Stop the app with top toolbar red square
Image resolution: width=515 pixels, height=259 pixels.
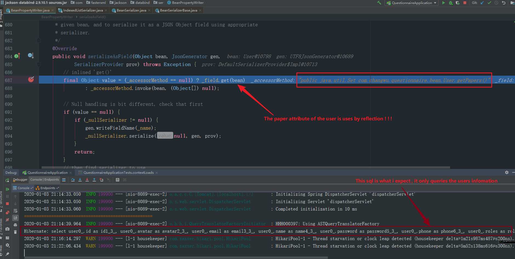(465, 3)
